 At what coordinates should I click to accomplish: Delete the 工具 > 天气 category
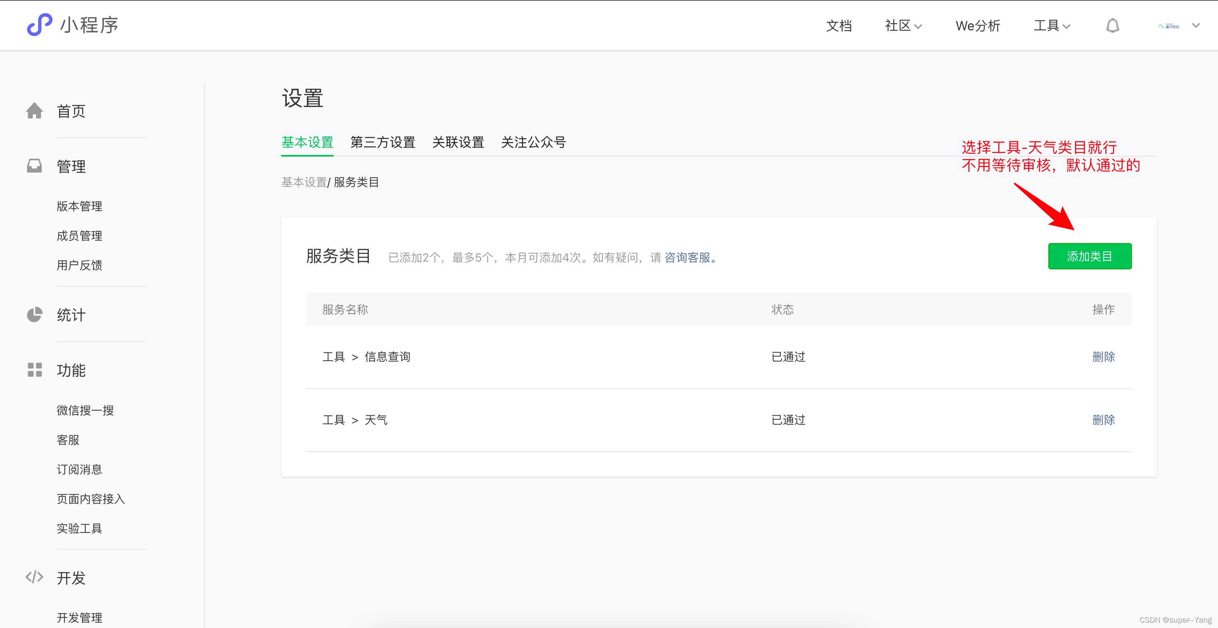[1103, 419]
